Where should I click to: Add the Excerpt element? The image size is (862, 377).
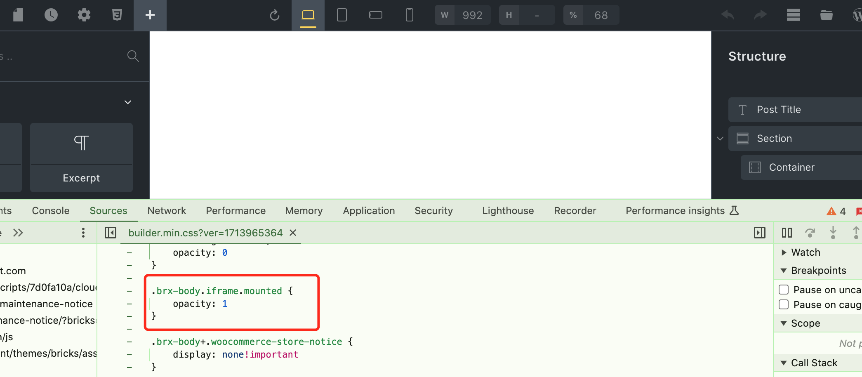pyautogui.click(x=81, y=157)
